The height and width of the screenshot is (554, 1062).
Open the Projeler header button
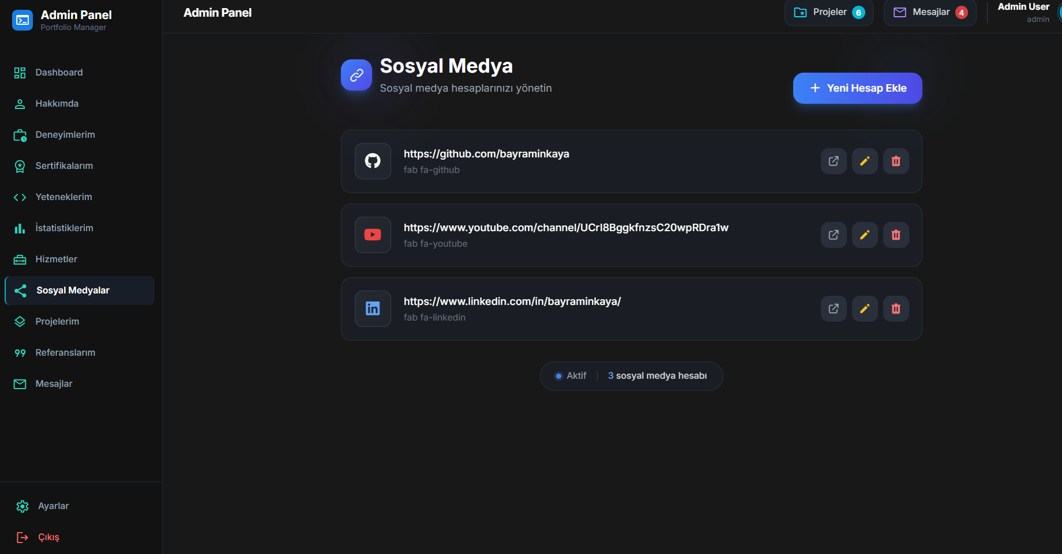pos(828,12)
